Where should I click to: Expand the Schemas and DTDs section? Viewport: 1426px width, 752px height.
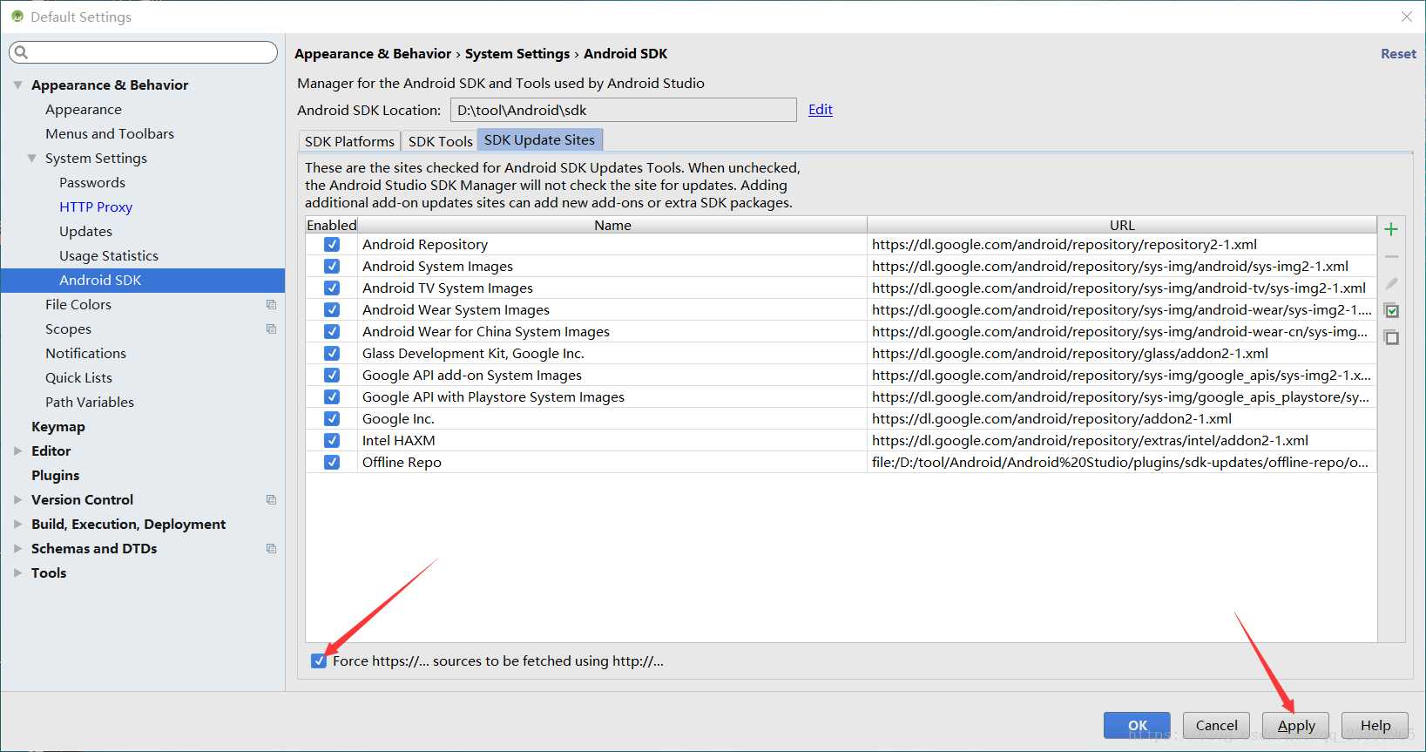tap(17, 549)
